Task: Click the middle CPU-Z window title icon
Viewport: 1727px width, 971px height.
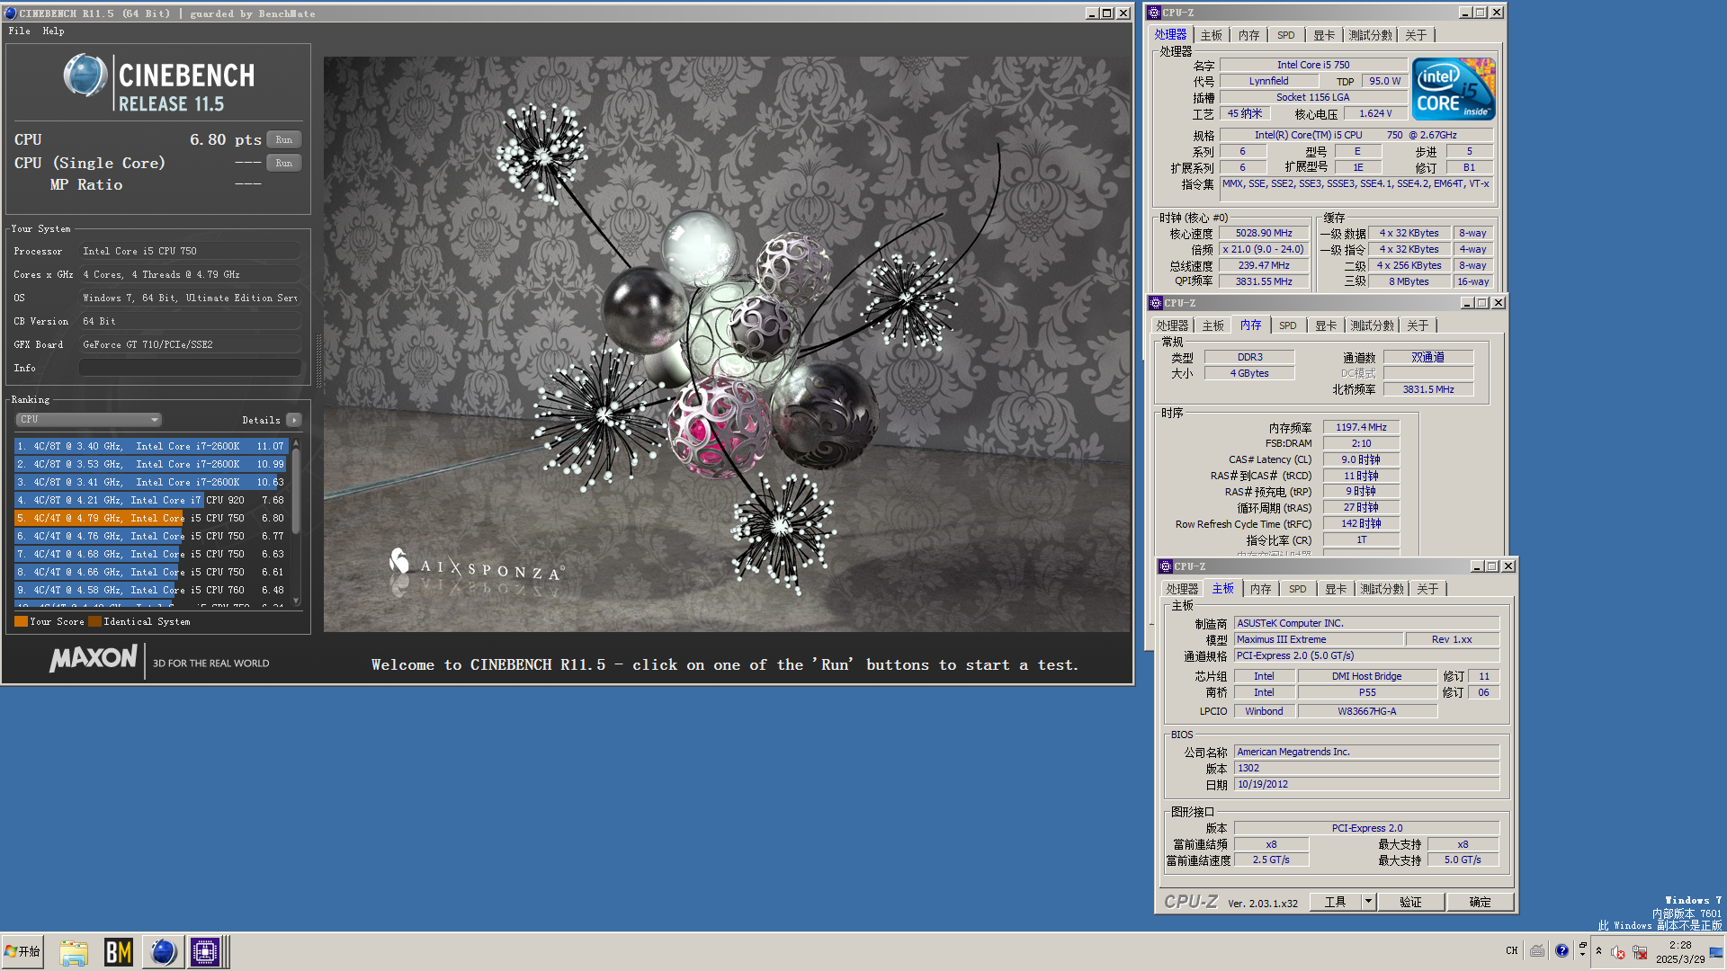Action: 1157,303
